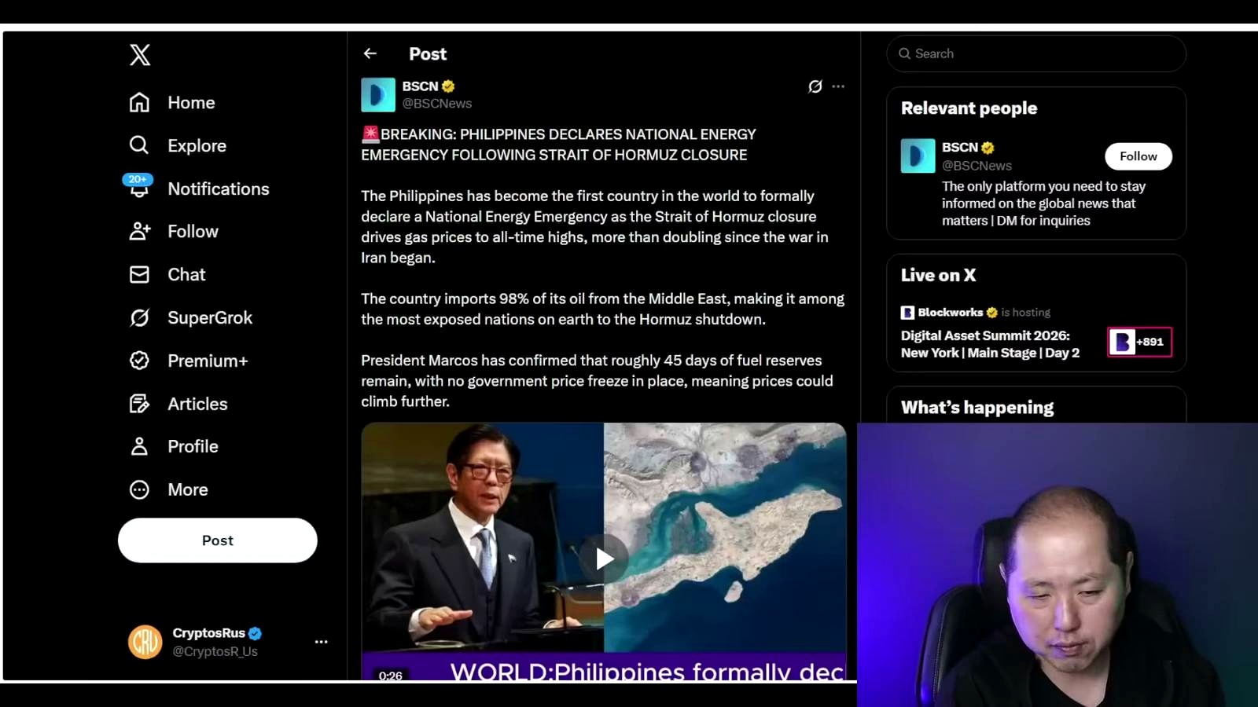This screenshot has width=1258, height=707.
Task: Click the Post page title
Action: tap(428, 53)
